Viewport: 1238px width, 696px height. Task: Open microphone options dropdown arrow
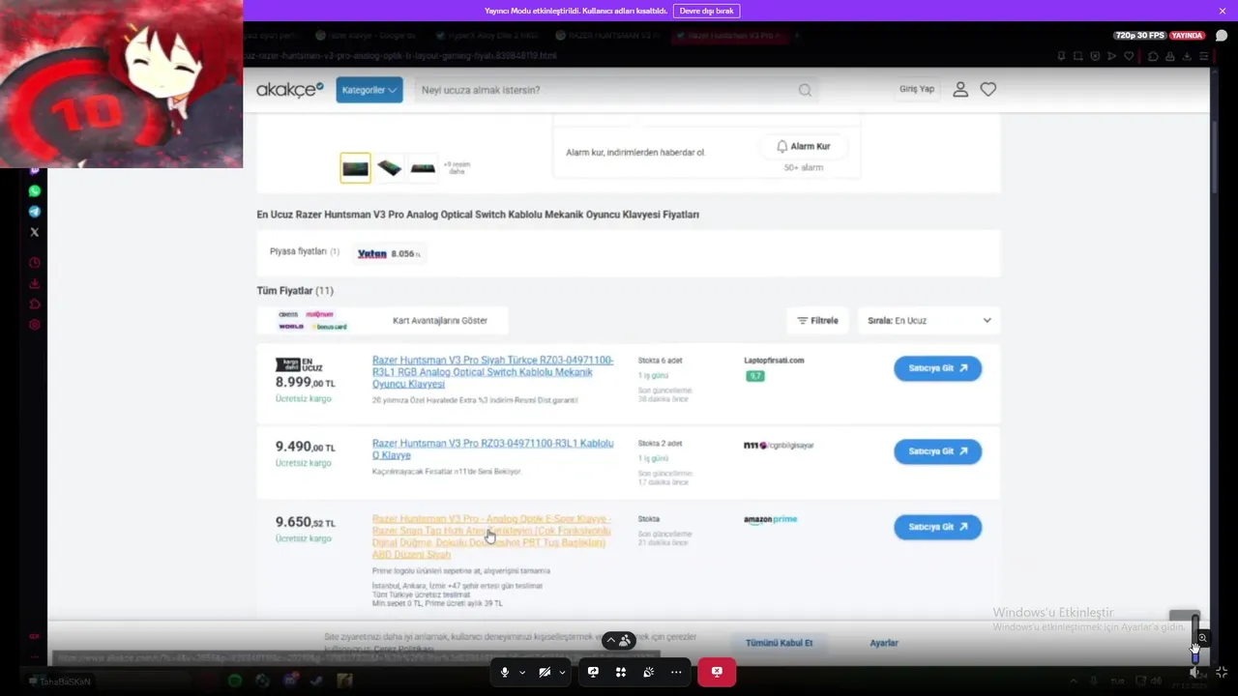[x=522, y=672]
